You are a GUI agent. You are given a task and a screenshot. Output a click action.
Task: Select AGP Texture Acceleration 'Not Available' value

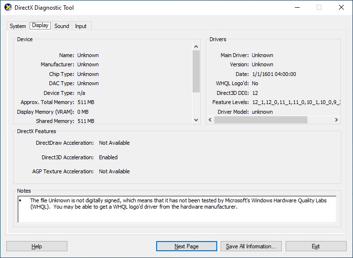tap(114, 171)
